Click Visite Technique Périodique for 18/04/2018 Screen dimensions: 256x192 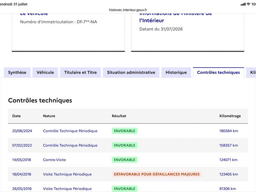pyautogui.click(x=67, y=174)
